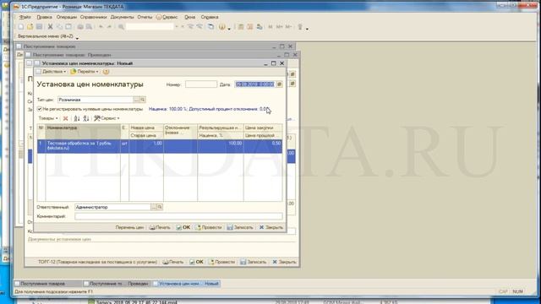
Task: Click Провести in Поступление товаров window
Action: click(x=221, y=262)
